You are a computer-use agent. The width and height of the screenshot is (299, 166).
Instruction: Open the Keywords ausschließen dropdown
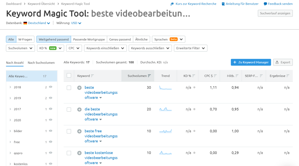click(150, 48)
